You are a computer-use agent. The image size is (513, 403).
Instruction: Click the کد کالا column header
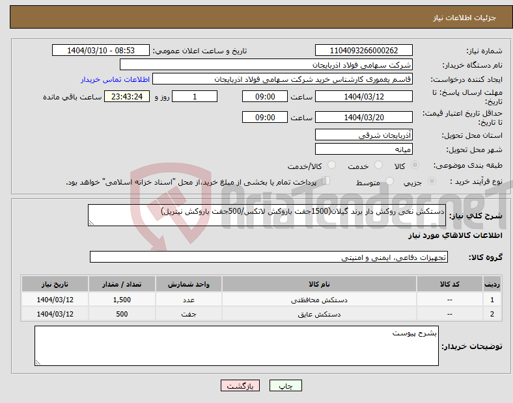[450, 284]
